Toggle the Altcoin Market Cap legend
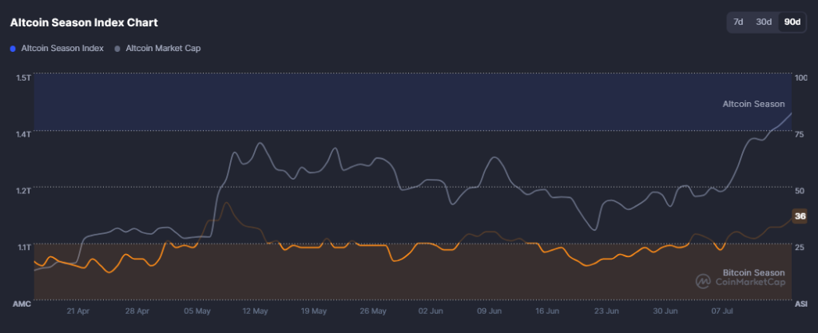This screenshot has width=818, height=333. (x=157, y=49)
